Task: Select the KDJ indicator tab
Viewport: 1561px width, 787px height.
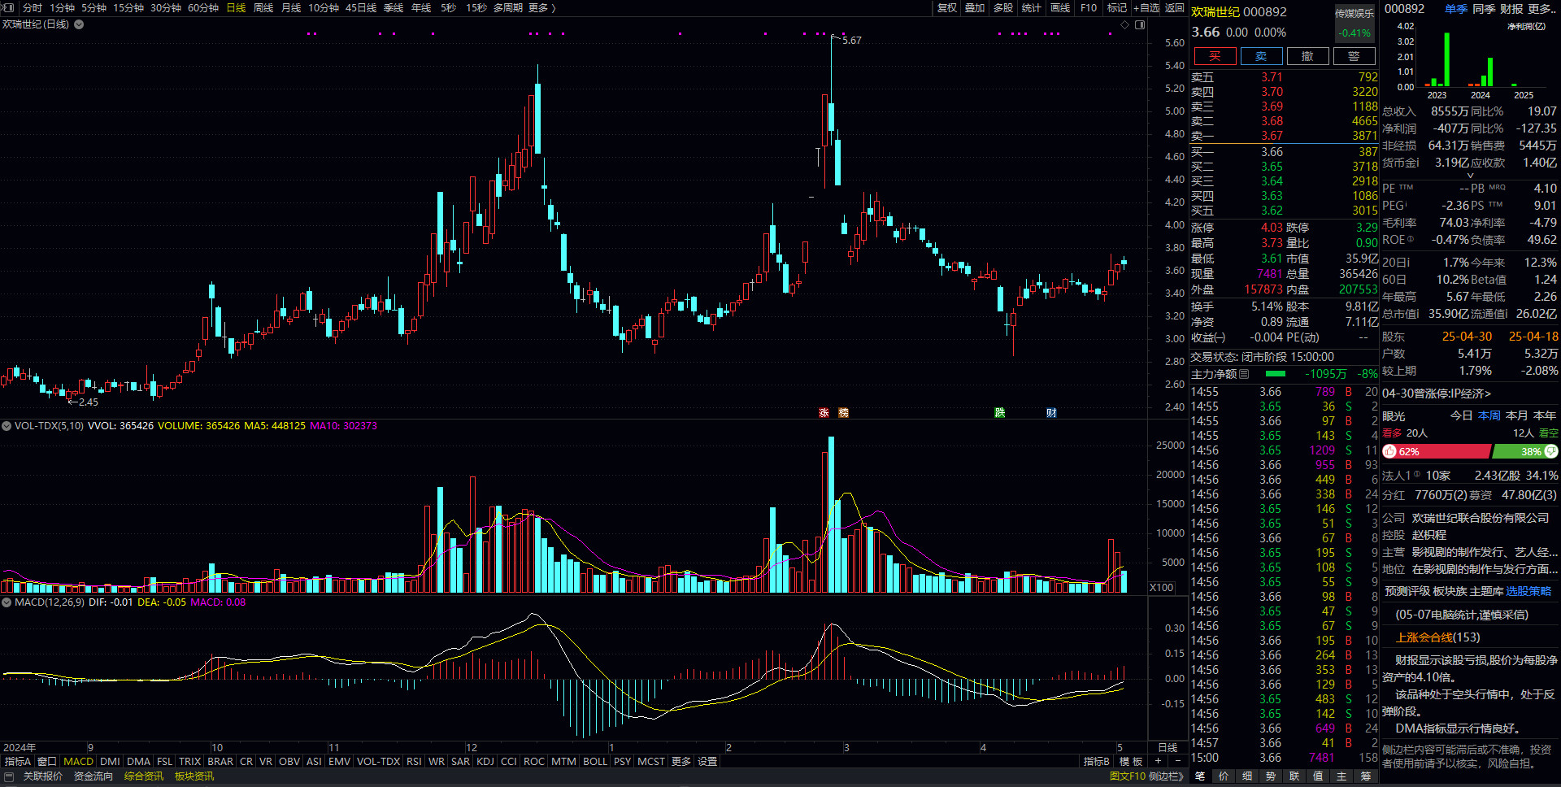Action: [x=485, y=762]
